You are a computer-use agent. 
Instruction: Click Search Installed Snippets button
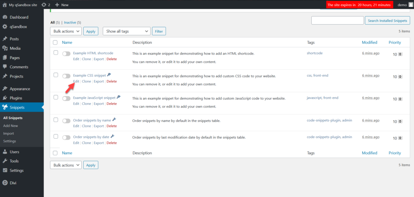pyautogui.click(x=387, y=20)
